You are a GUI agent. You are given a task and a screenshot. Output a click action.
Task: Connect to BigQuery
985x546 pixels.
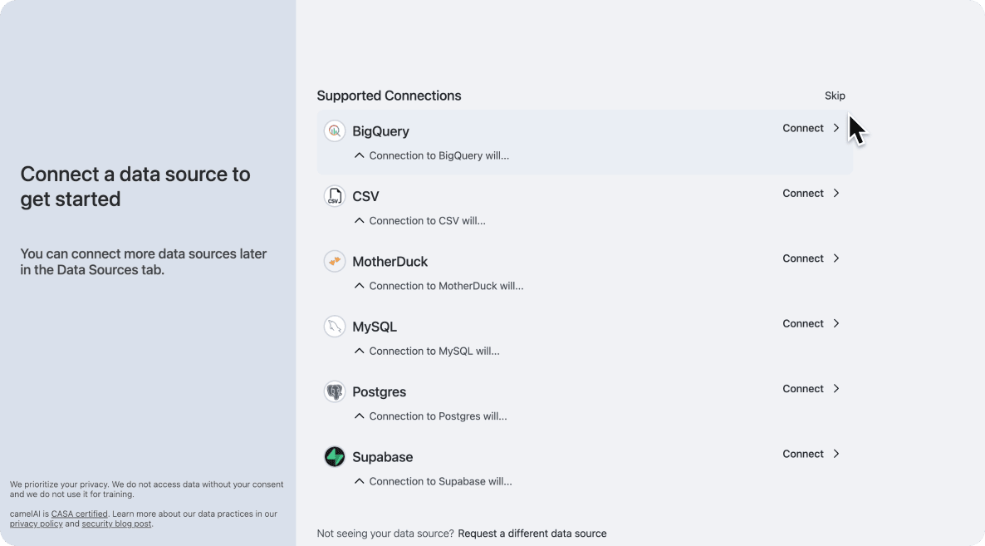point(811,128)
